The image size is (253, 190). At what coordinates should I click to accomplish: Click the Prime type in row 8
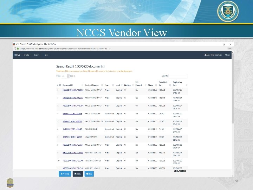[x=107, y=145]
